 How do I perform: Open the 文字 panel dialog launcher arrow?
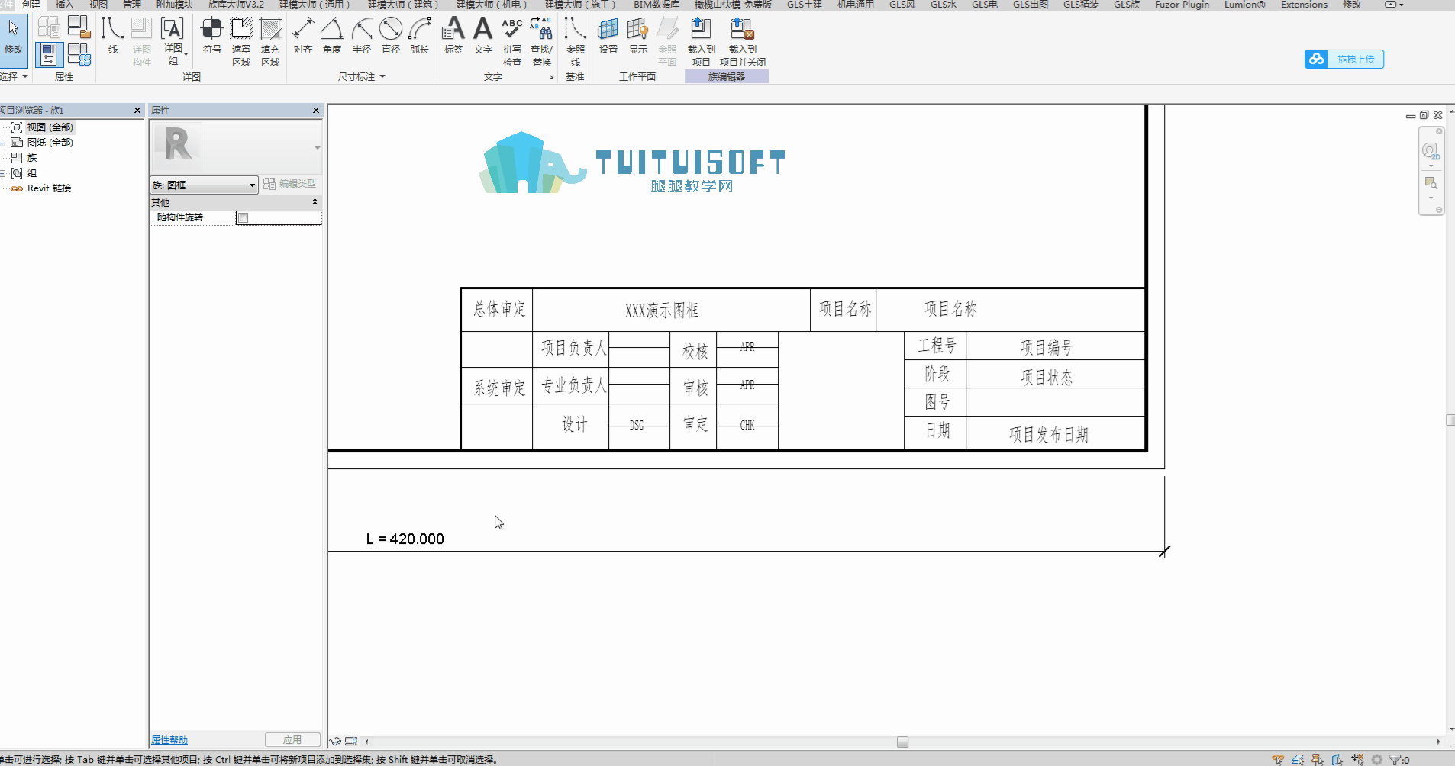552,77
